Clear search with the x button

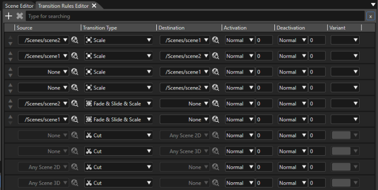click(x=371, y=16)
